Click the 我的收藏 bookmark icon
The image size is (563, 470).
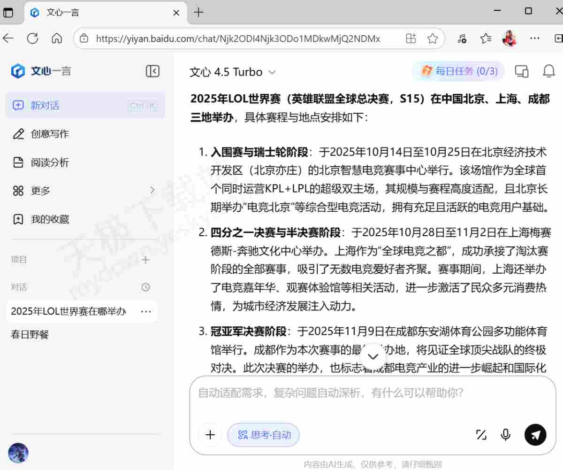tap(19, 219)
